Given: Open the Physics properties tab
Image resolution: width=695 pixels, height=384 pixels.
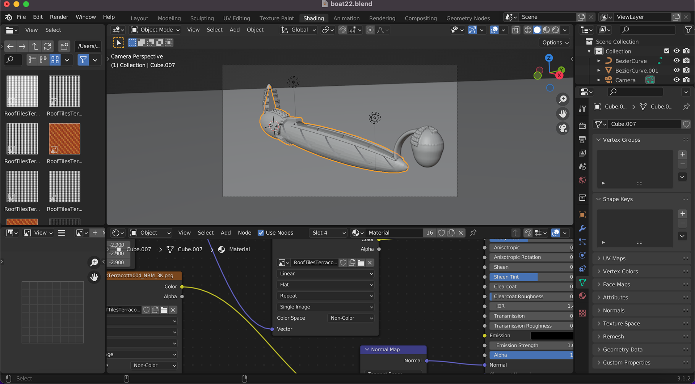Looking at the screenshot, I should tap(582, 255).
